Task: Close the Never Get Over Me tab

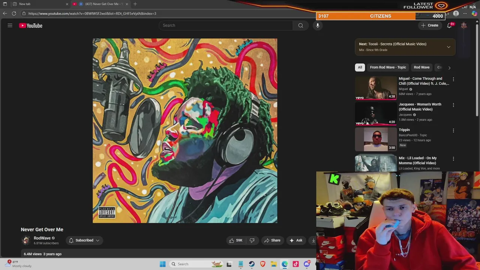Action: 127,4
